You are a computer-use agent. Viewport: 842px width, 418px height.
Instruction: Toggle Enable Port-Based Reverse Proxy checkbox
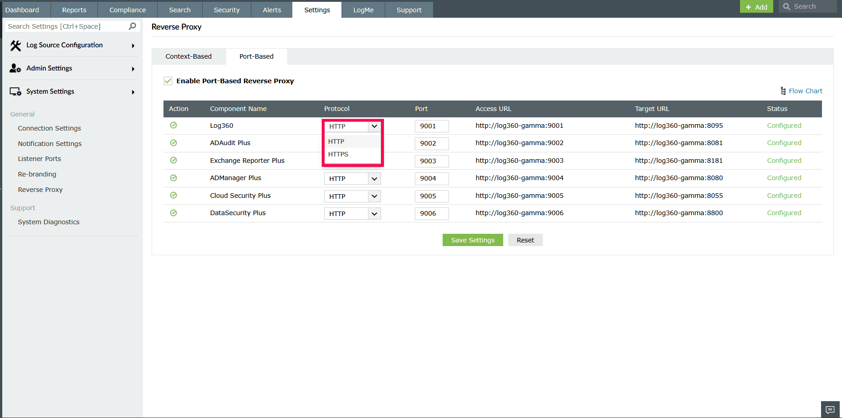tap(168, 81)
